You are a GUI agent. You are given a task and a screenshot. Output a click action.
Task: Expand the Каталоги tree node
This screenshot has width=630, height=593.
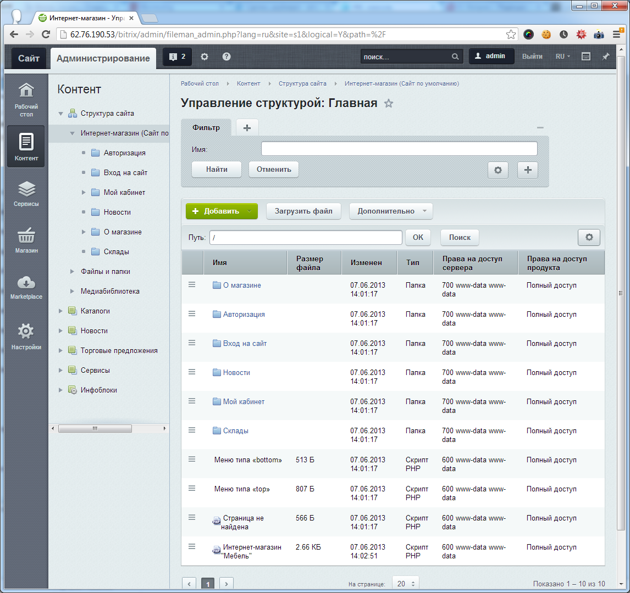click(x=61, y=311)
